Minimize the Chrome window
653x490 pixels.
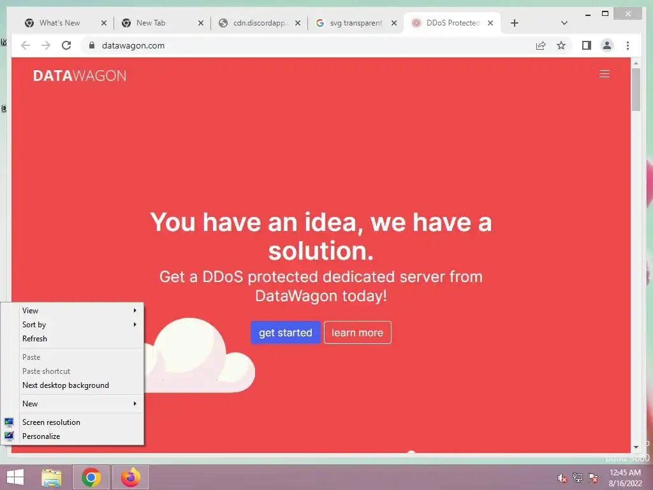click(588, 15)
